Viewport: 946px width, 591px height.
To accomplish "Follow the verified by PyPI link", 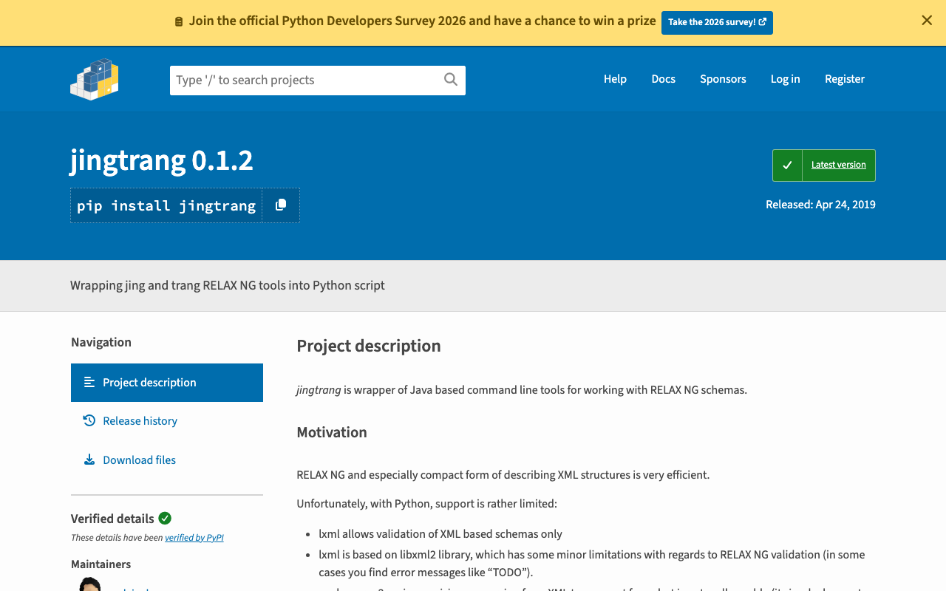I will (194, 538).
